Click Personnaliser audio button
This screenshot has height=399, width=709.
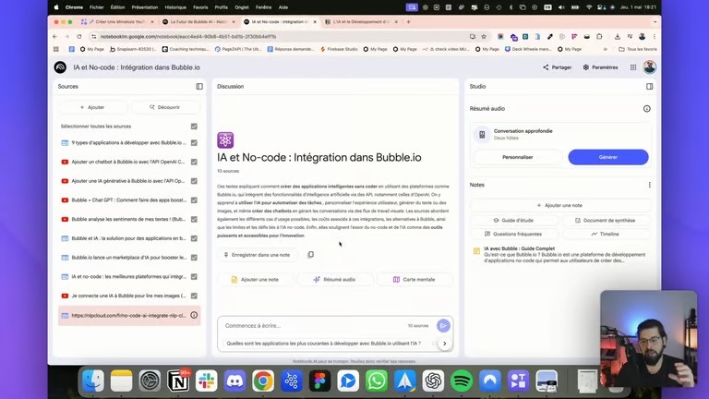click(x=517, y=157)
